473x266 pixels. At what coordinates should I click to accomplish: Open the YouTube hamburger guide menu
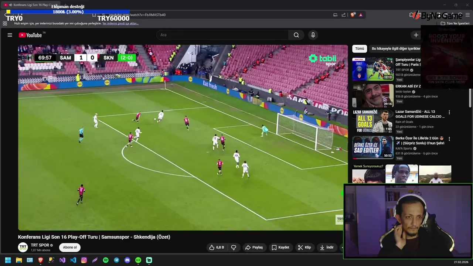(x=10, y=35)
